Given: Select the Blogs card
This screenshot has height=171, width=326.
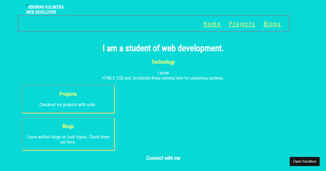Looking at the screenshot, I should coord(68,134).
